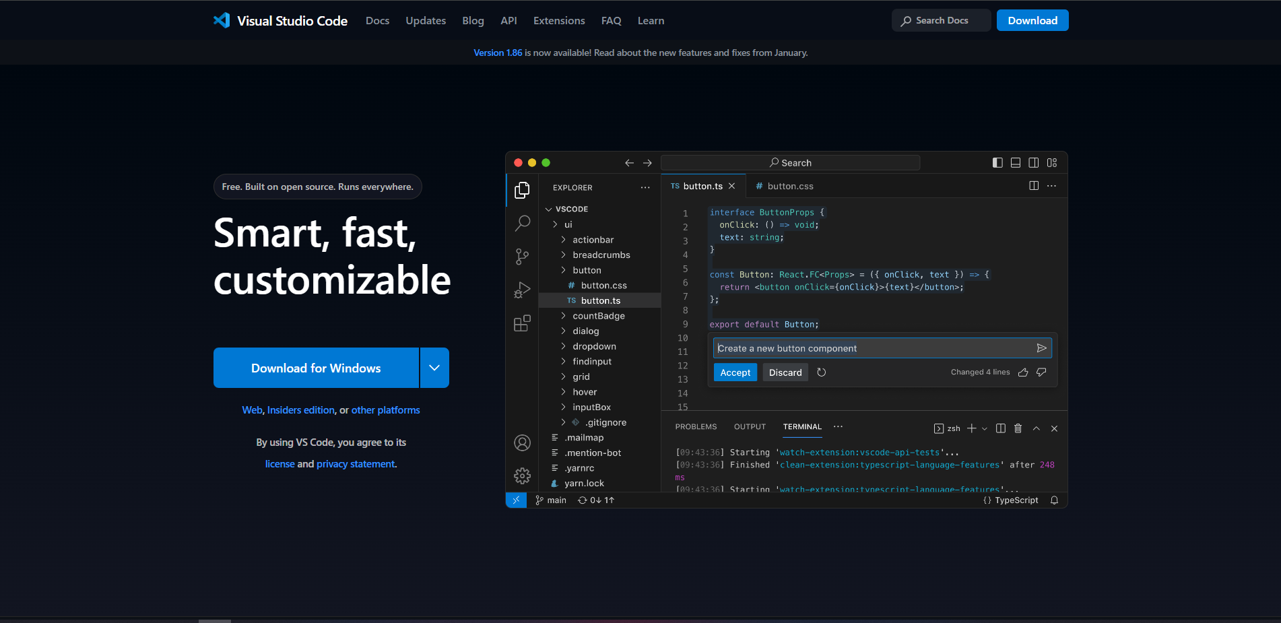Viewport: 1281px width, 623px height.
Task: Switch to the PROBLEMS panel tab
Action: (x=696, y=427)
